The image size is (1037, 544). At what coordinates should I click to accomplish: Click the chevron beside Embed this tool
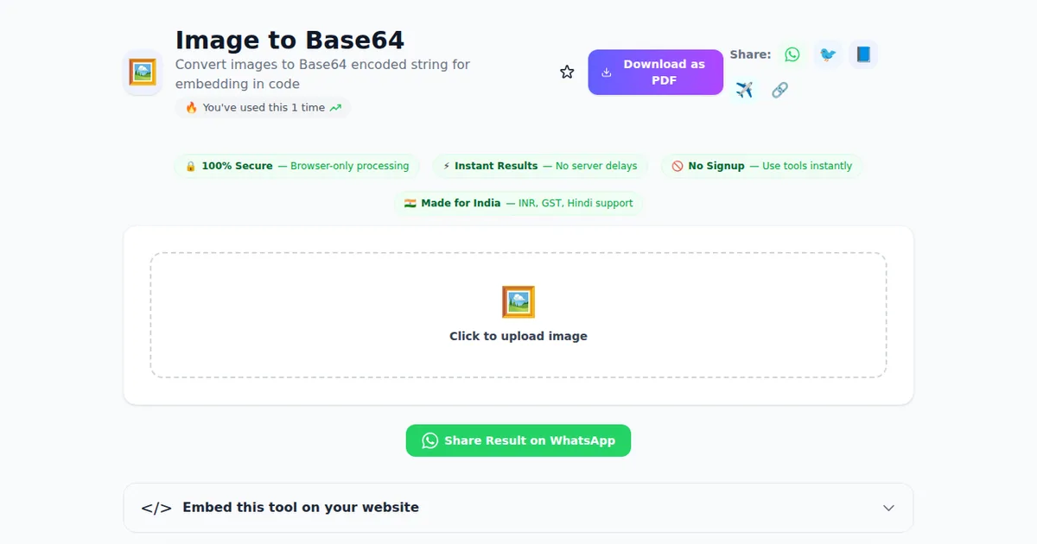coord(888,509)
